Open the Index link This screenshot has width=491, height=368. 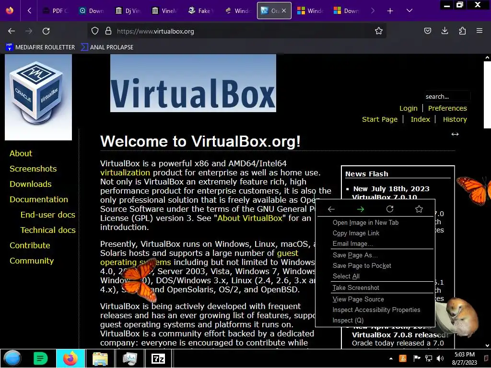pyautogui.click(x=420, y=119)
